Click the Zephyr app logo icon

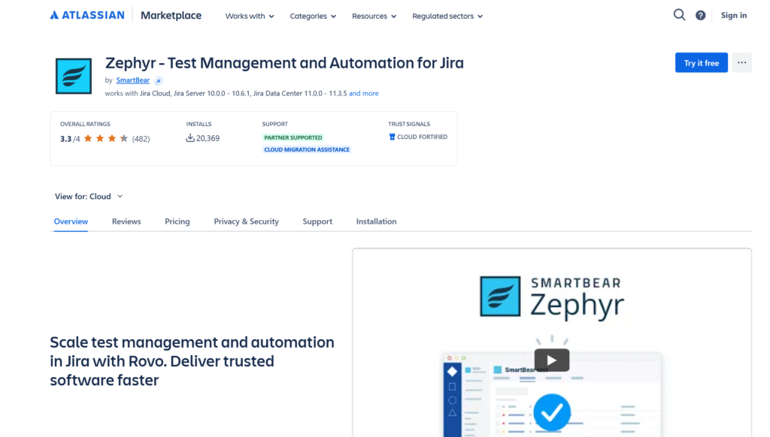(74, 76)
